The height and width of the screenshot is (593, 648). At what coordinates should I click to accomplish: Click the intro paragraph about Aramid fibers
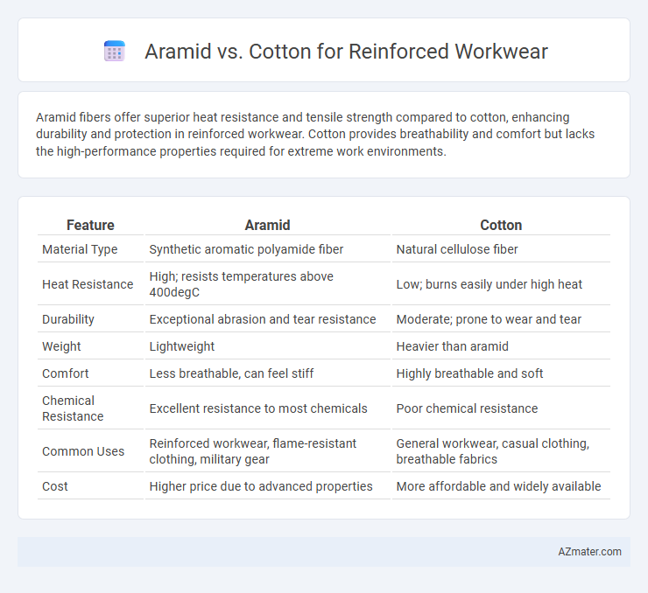(315, 134)
